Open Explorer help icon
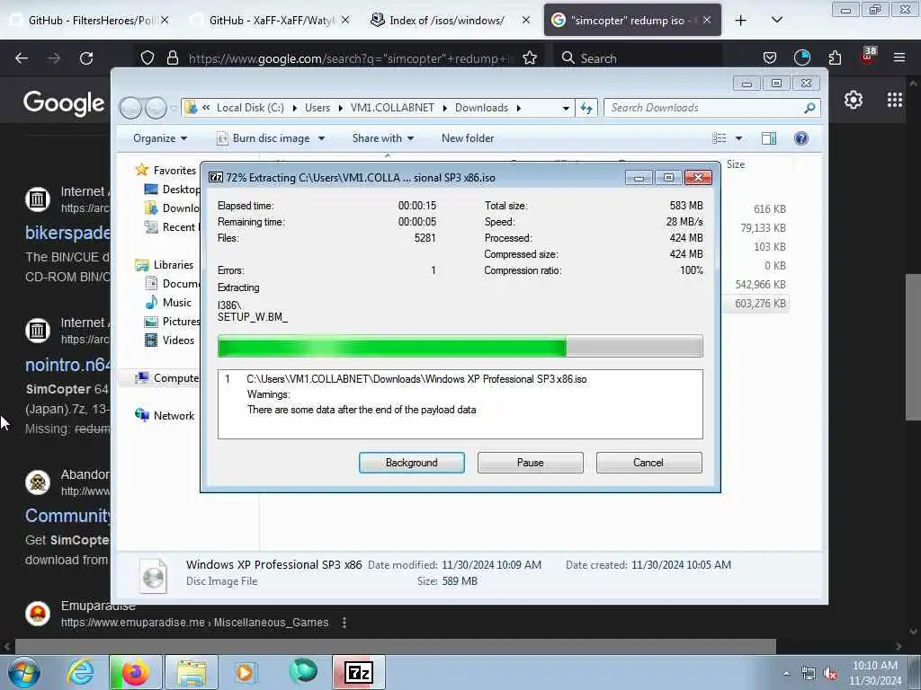 coord(800,138)
